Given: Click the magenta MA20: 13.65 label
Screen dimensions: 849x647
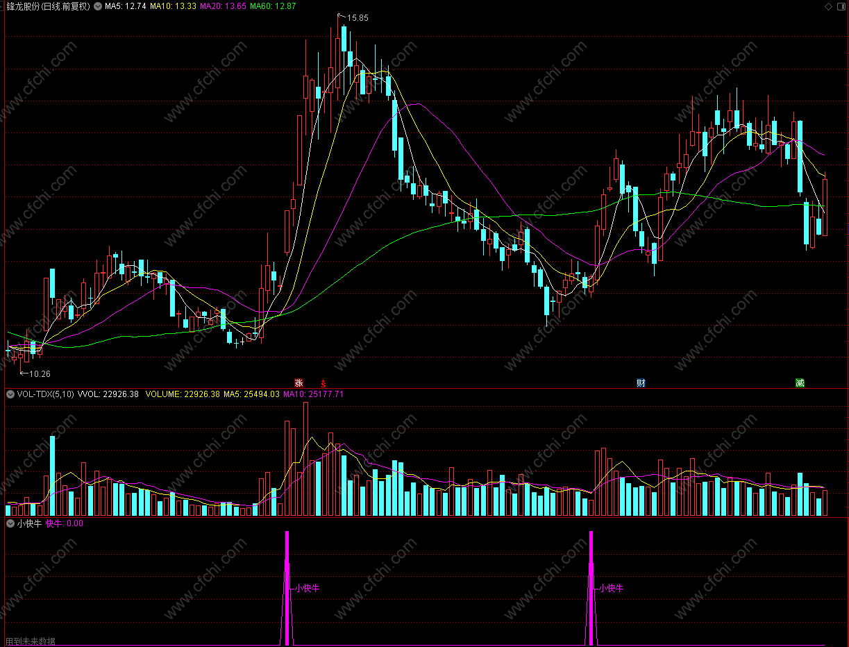Looking at the screenshot, I should pos(223,6).
